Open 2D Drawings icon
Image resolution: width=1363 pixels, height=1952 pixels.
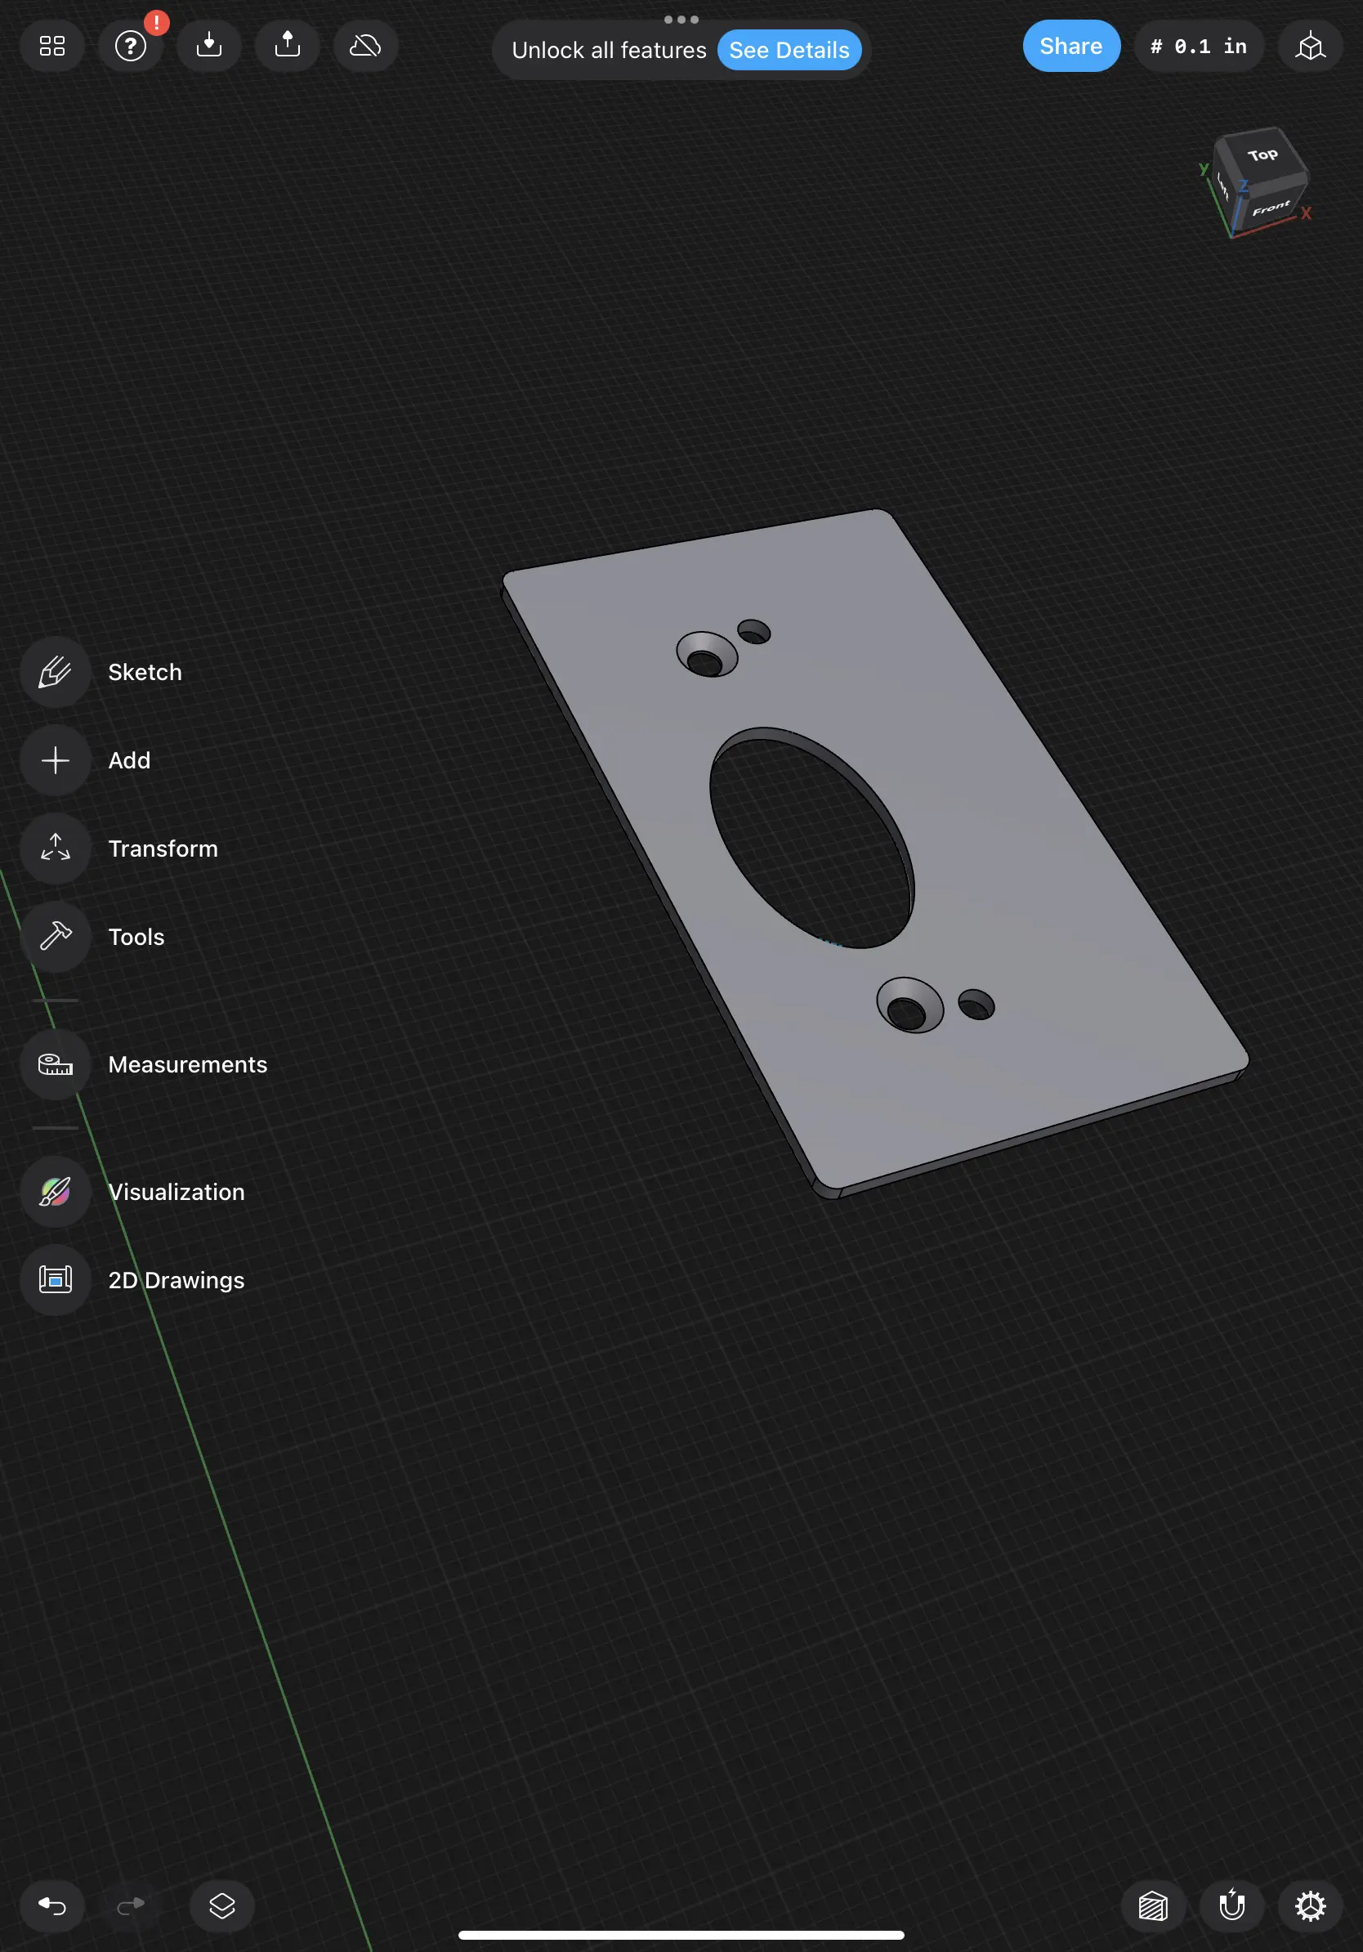(x=56, y=1279)
